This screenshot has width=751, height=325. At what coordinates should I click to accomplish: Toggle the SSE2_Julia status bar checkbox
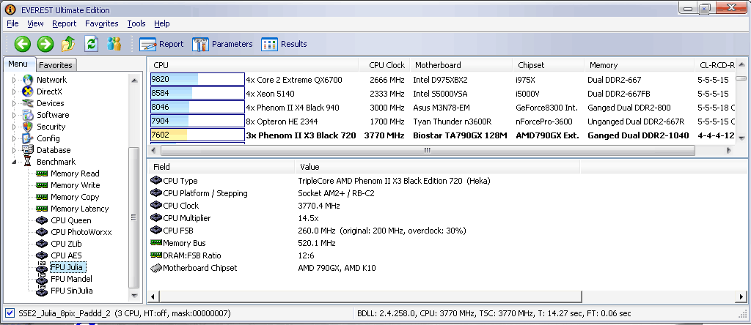8,313
